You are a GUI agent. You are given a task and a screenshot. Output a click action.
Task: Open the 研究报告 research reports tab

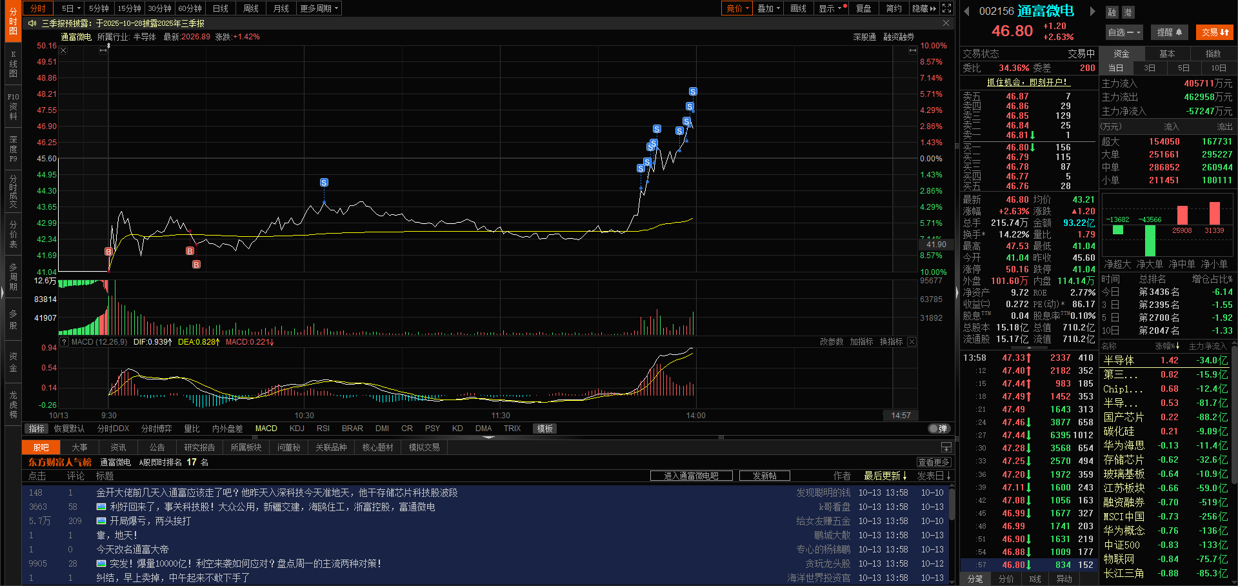tap(199, 447)
